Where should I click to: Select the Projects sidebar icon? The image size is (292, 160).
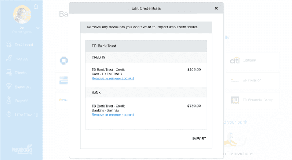tap(9, 101)
